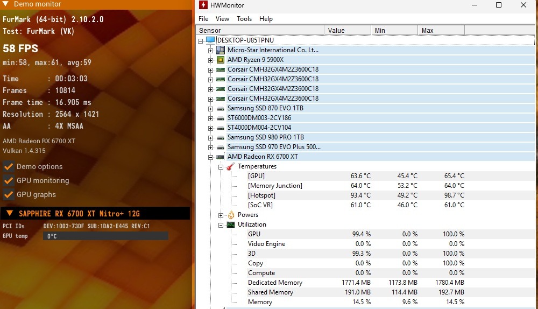This screenshot has height=309, width=538.
Task: Click the Dedicated Memory value 1771.4 MB
Action: 356,283
